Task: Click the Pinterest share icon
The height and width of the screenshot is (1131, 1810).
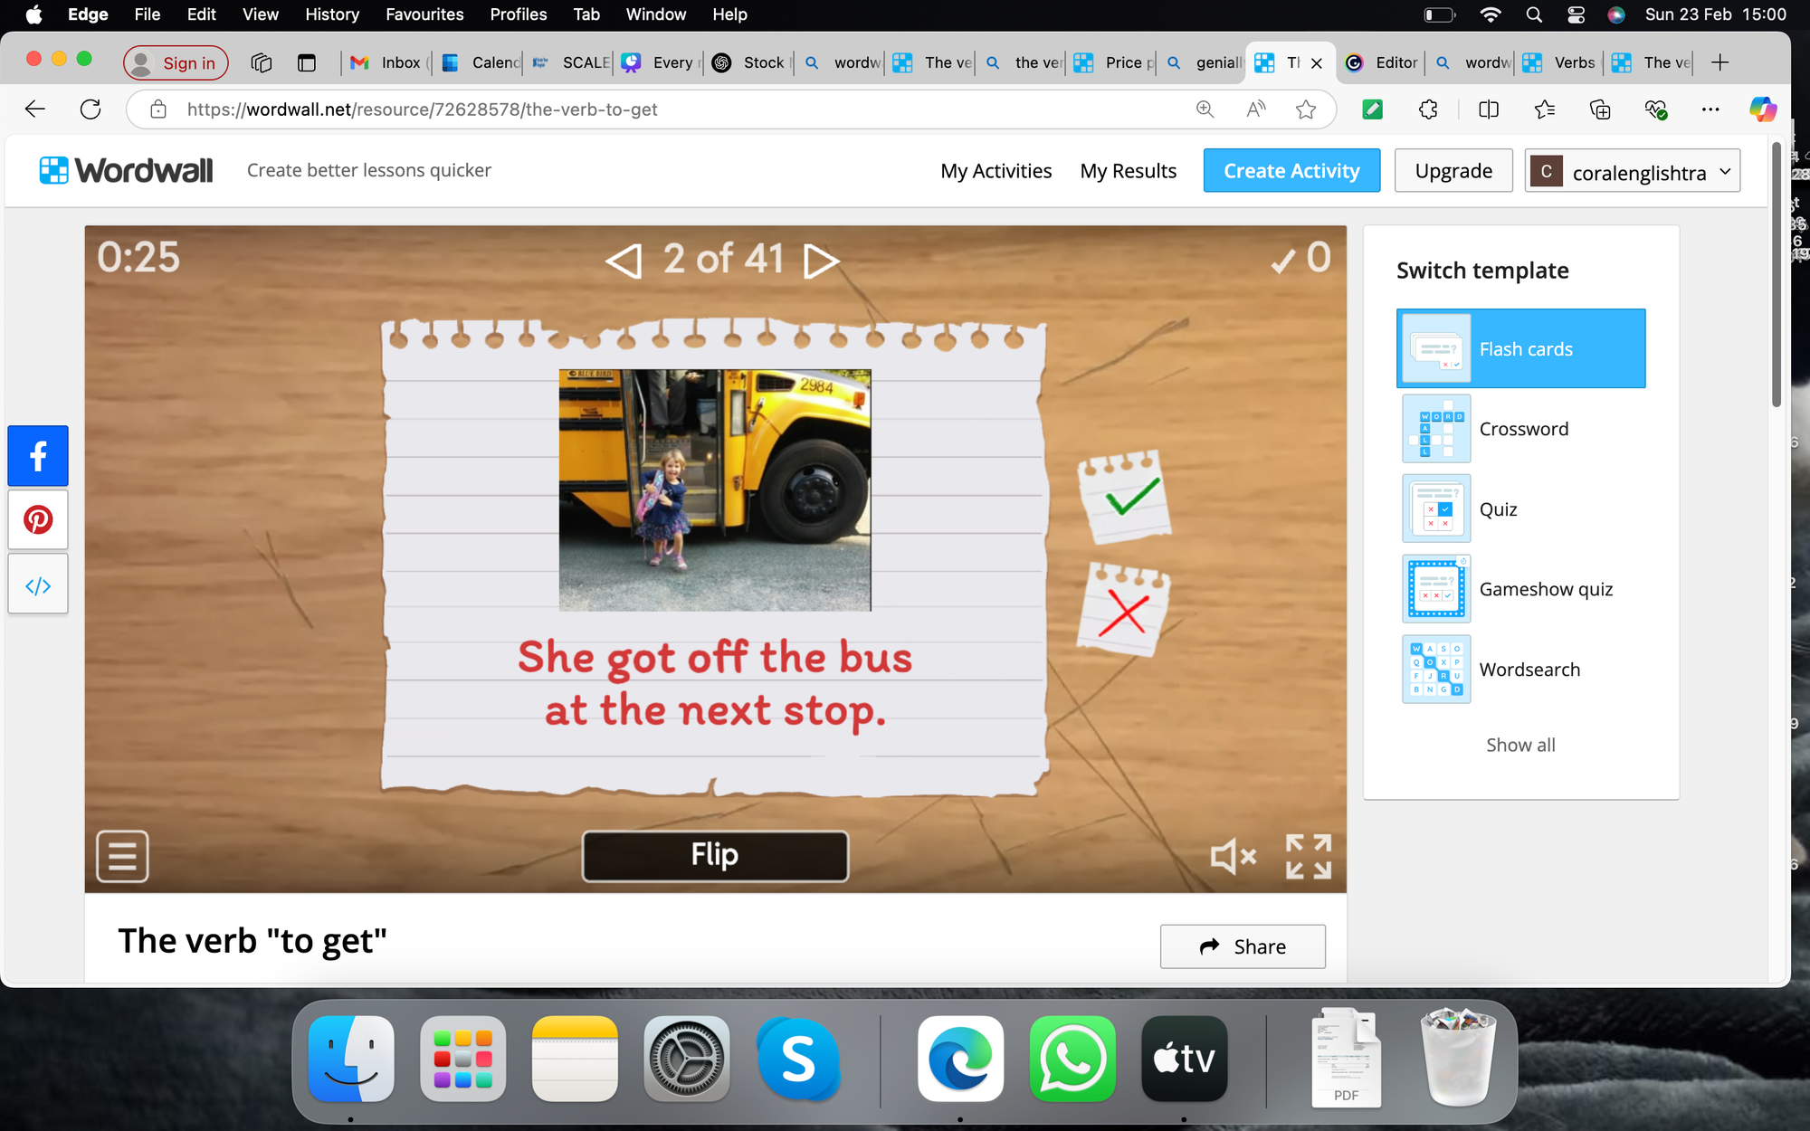Action: point(38,520)
